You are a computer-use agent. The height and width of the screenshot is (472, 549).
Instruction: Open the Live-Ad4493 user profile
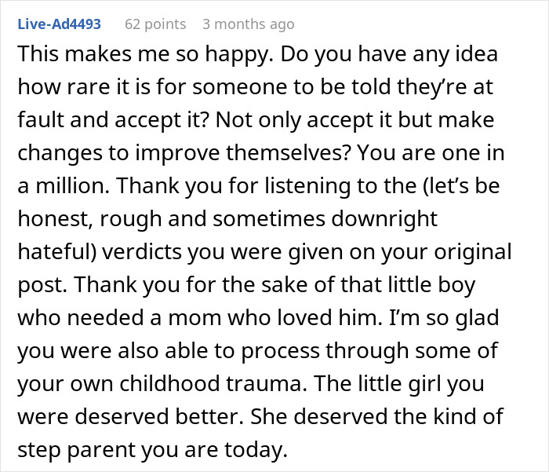[x=59, y=24]
